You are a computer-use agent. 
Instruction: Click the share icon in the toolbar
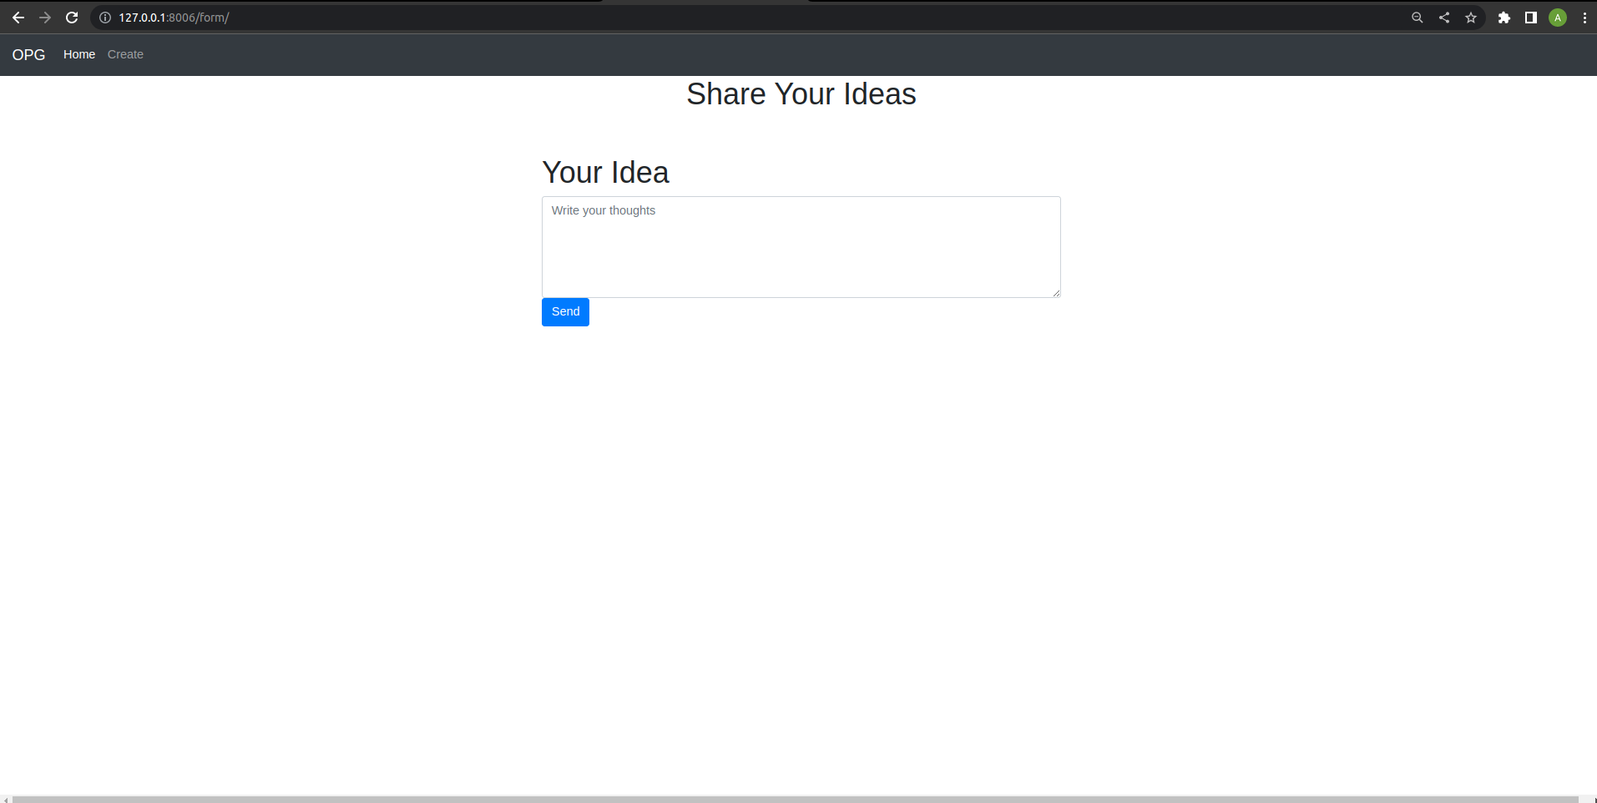[x=1443, y=17]
